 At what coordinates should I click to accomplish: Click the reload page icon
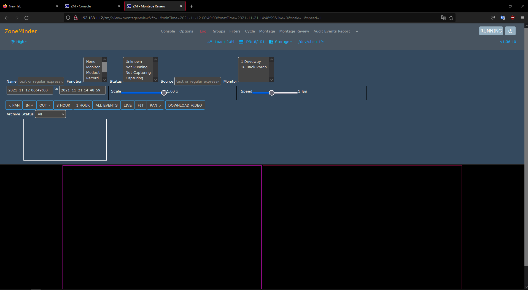[26, 18]
